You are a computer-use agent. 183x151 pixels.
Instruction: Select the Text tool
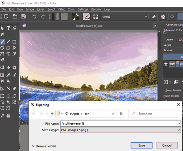pos(8,28)
